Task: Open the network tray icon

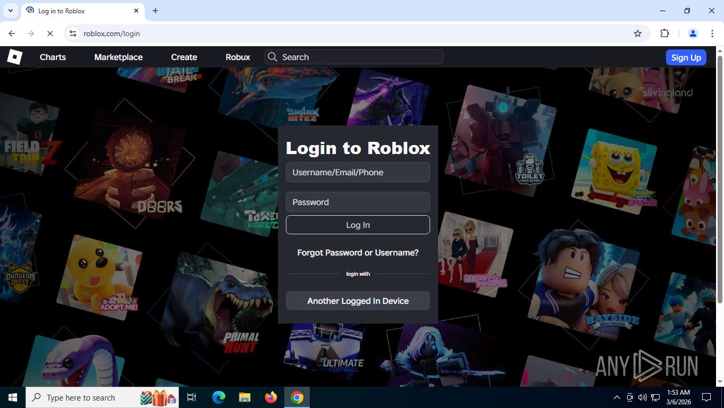Action: (655, 397)
